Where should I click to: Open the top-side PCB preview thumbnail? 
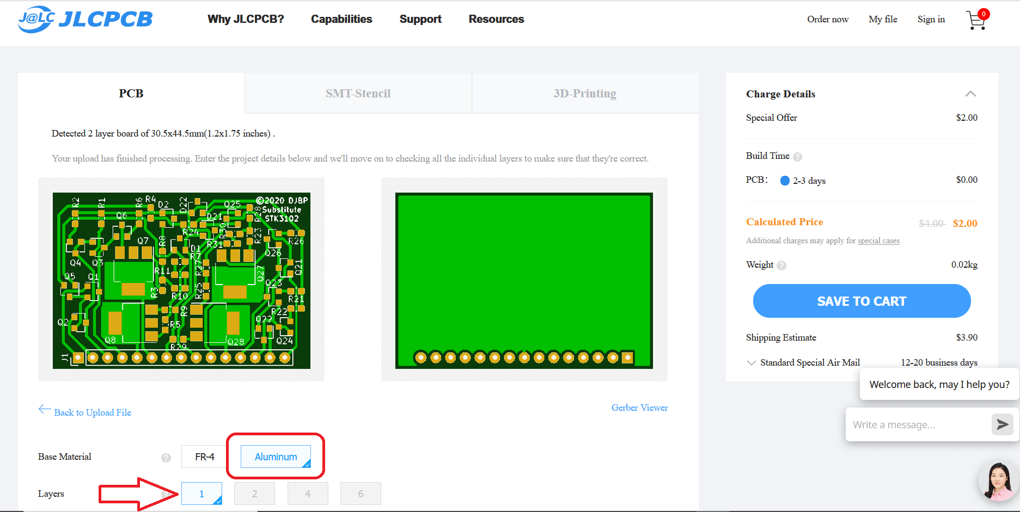click(181, 280)
